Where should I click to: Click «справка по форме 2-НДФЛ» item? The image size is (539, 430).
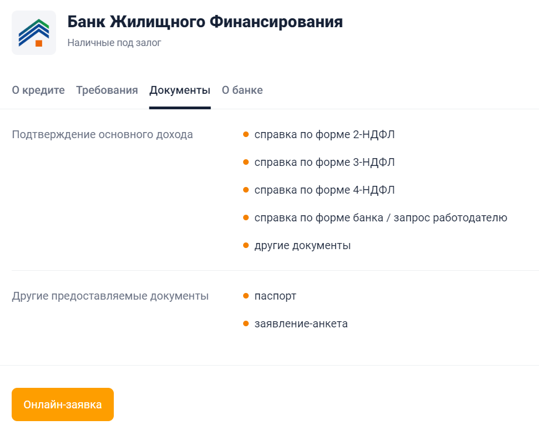(x=325, y=134)
